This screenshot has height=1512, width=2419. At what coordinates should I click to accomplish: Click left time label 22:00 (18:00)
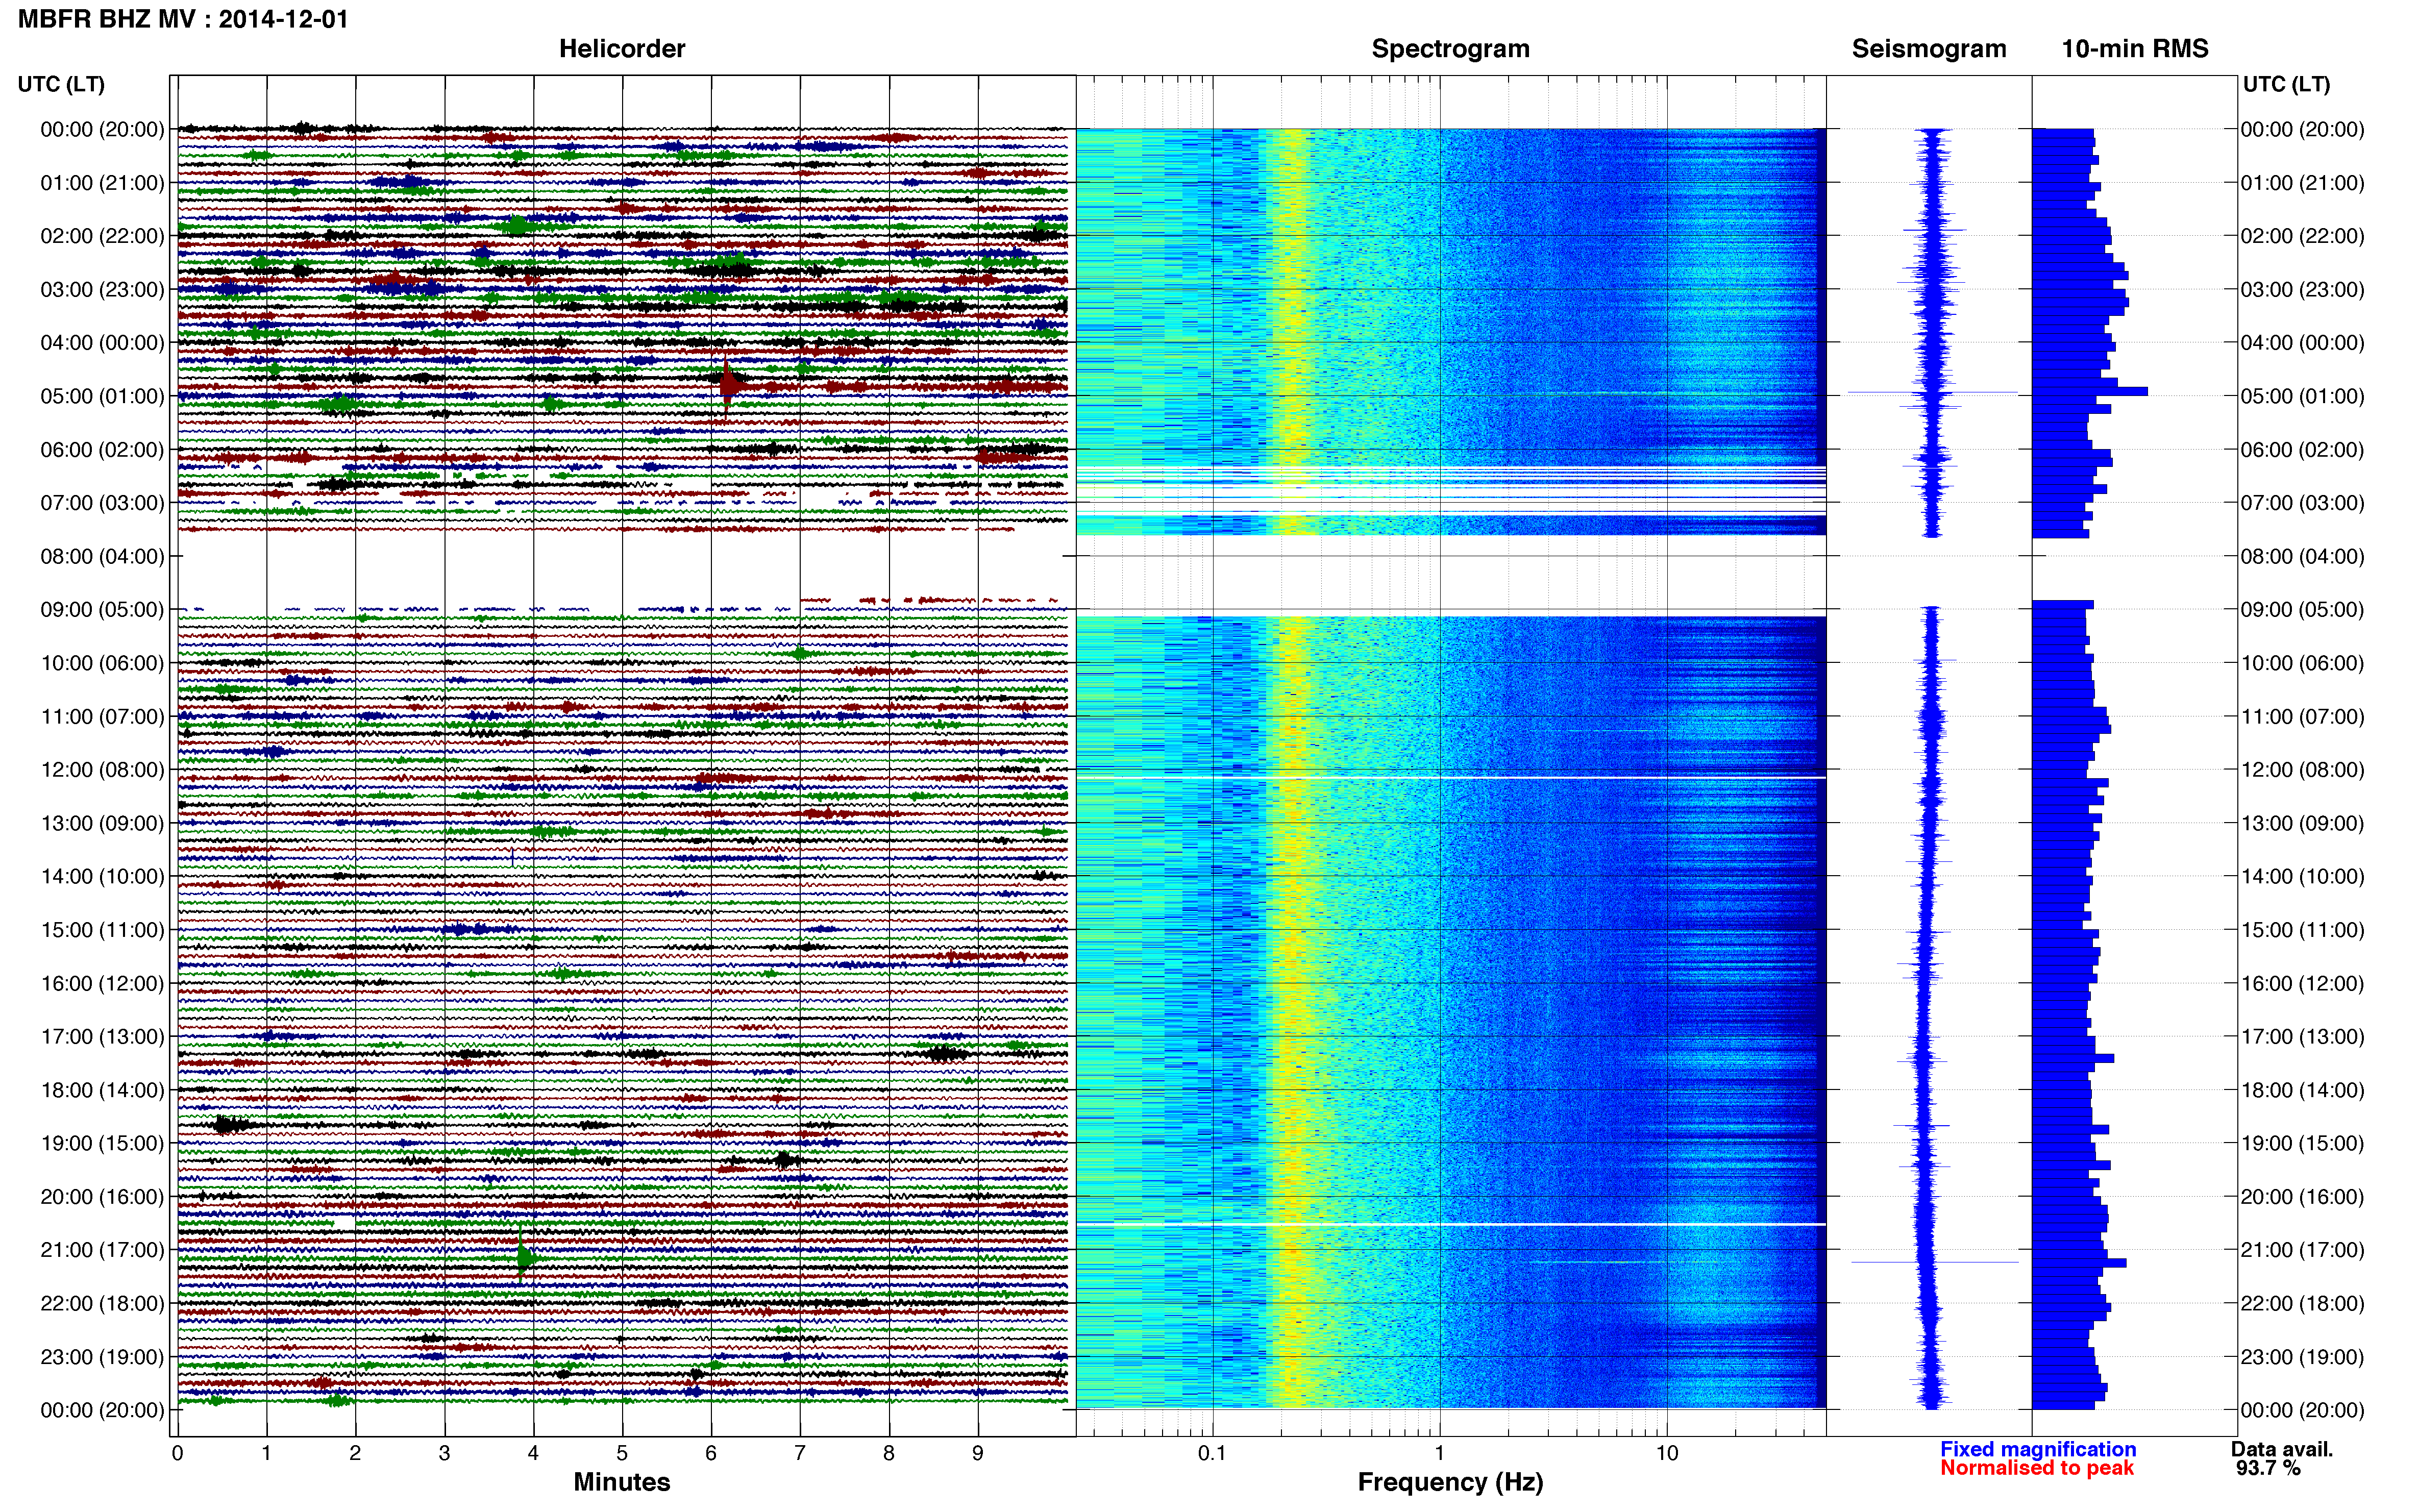(x=102, y=1304)
